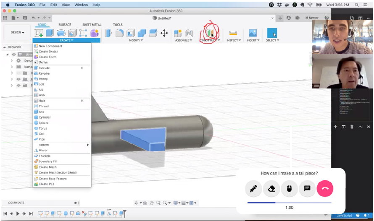The width and height of the screenshot is (374, 221).
Task: Click the Extrude toolbar icon
Action: click(x=50, y=33)
